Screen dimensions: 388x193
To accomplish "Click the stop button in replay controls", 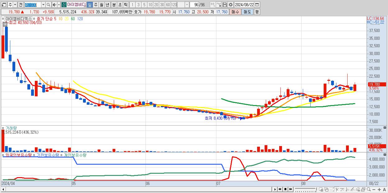I will pos(285,189).
